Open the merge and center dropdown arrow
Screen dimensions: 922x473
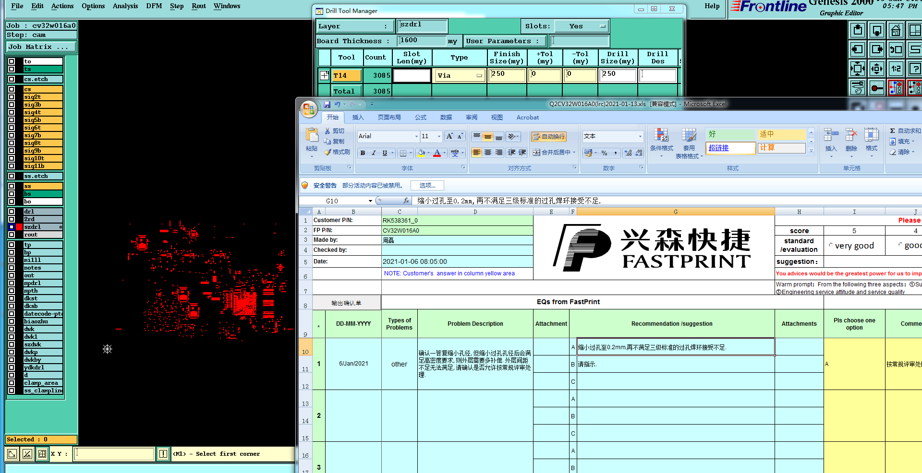tap(574, 153)
